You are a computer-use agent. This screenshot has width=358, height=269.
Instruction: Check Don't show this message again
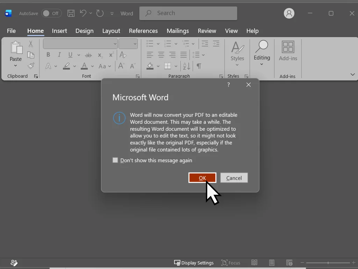click(115, 160)
